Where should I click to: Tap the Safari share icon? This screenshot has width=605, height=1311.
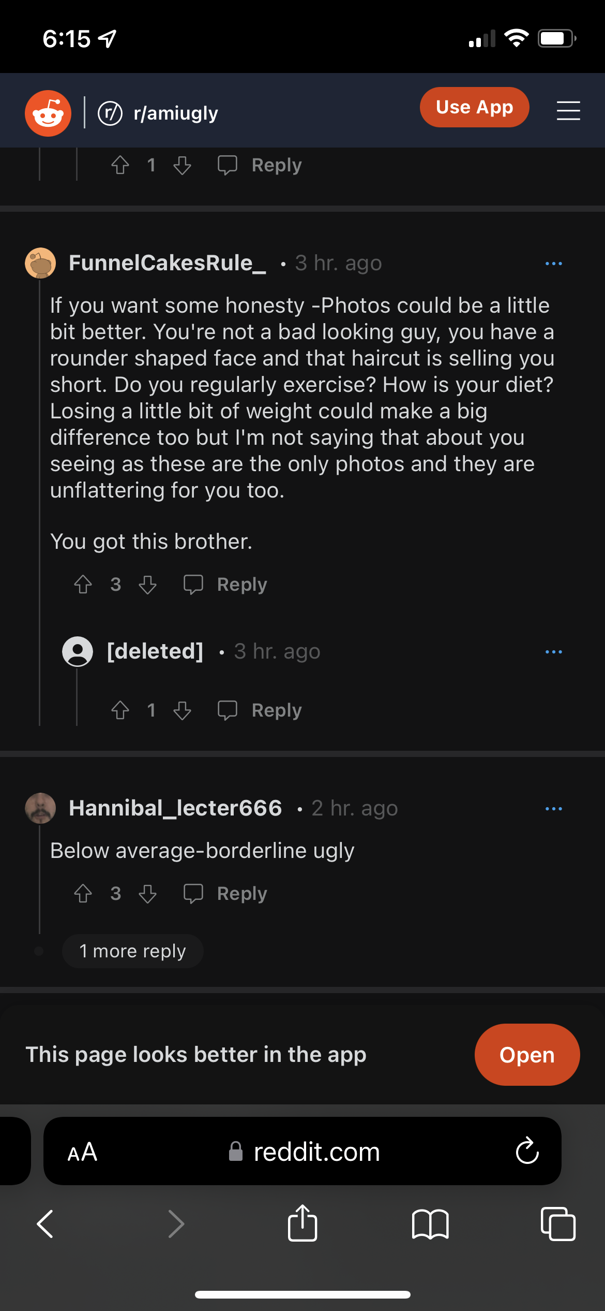pyautogui.click(x=303, y=1223)
